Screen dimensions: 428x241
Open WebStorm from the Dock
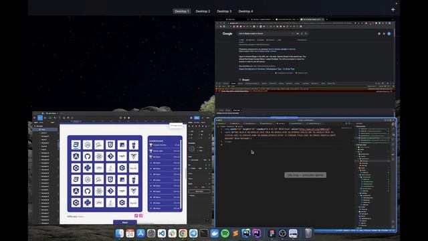[x=246, y=233]
